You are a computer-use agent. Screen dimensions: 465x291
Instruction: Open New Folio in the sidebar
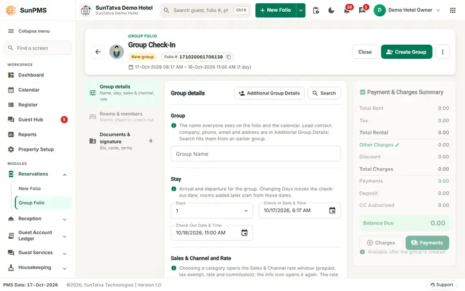click(30, 189)
